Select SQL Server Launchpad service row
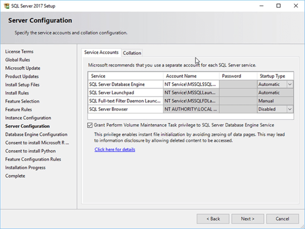 (125, 93)
